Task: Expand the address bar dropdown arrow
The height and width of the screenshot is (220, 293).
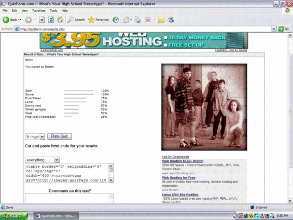Action: 274,29
